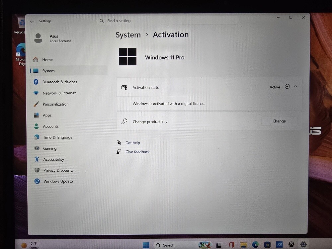Click the Accounts person icon
Screen dimensions: 332x249
click(37, 126)
